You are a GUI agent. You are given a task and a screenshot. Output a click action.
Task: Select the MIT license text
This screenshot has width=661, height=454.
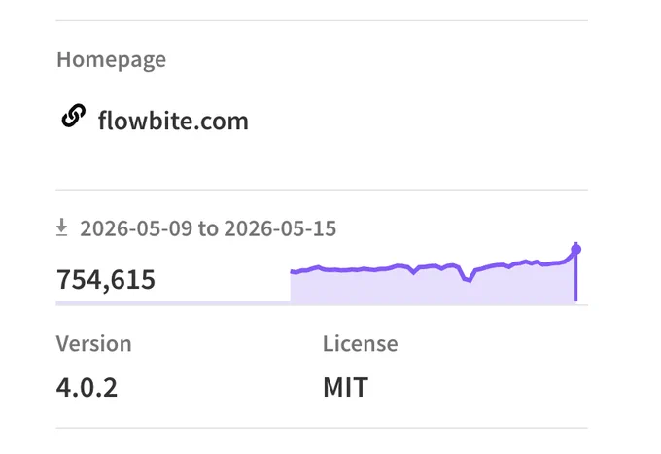pos(346,387)
